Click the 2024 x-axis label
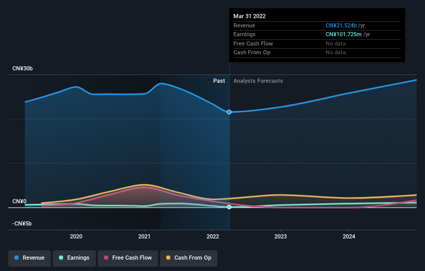 pyautogui.click(x=349, y=237)
